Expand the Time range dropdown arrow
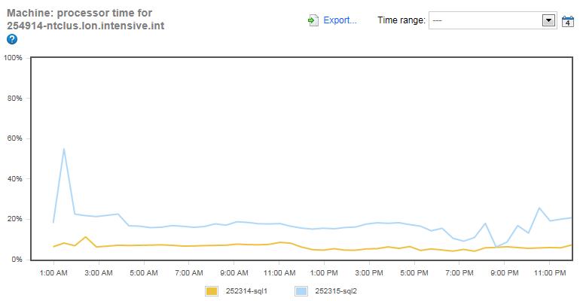This screenshot has width=580, height=301. click(x=548, y=21)
